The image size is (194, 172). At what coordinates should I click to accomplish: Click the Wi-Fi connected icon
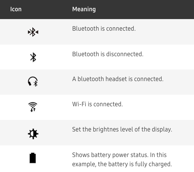[33, 107]
